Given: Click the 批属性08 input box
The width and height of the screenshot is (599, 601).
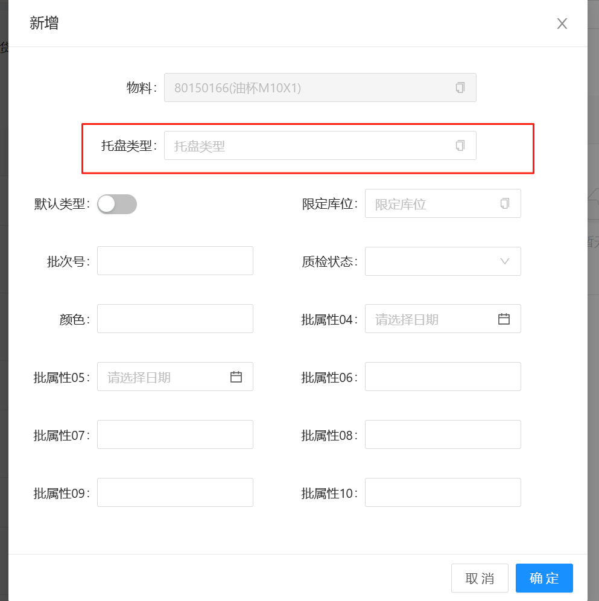Looking at the screenshot, I should [443, 434].
